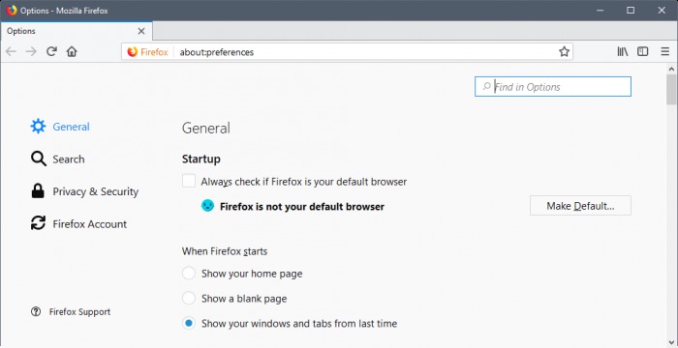Select Show your home page option

(x=189, y=274)
